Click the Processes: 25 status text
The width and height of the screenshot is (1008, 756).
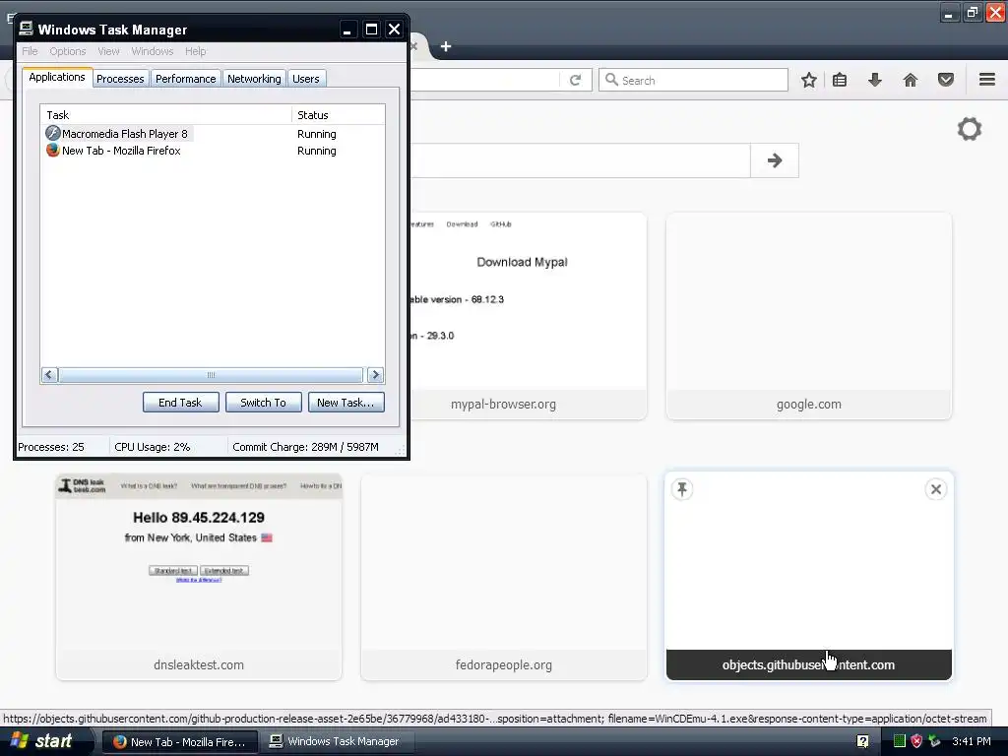(51, 447)
